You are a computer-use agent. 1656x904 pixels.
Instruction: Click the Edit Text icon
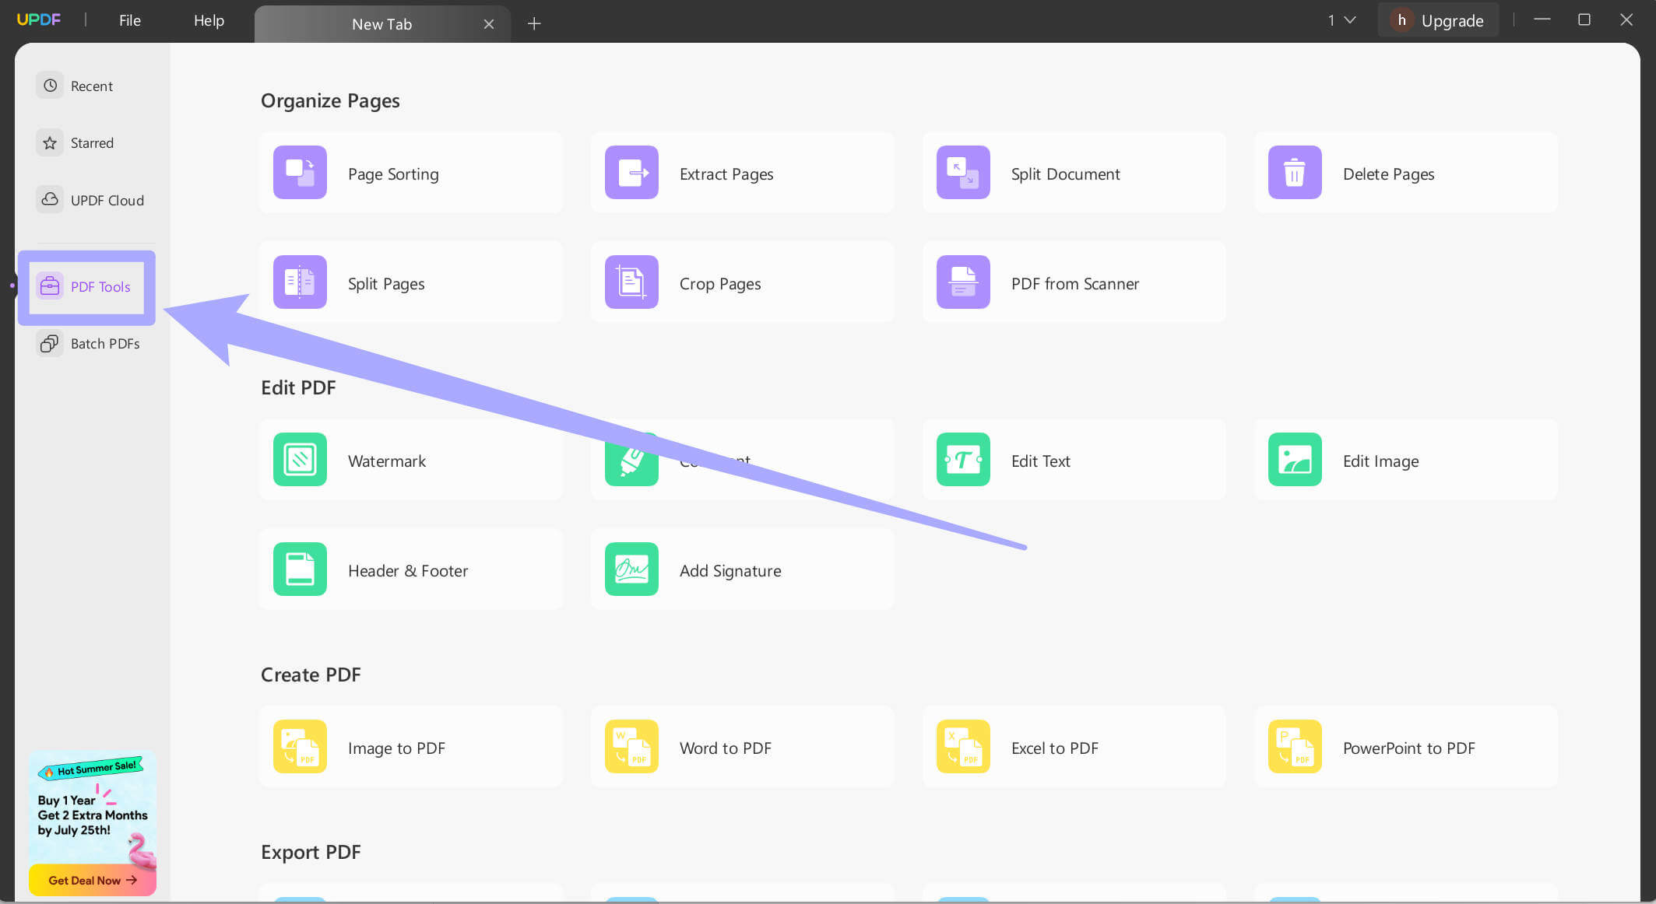point(963,459)
